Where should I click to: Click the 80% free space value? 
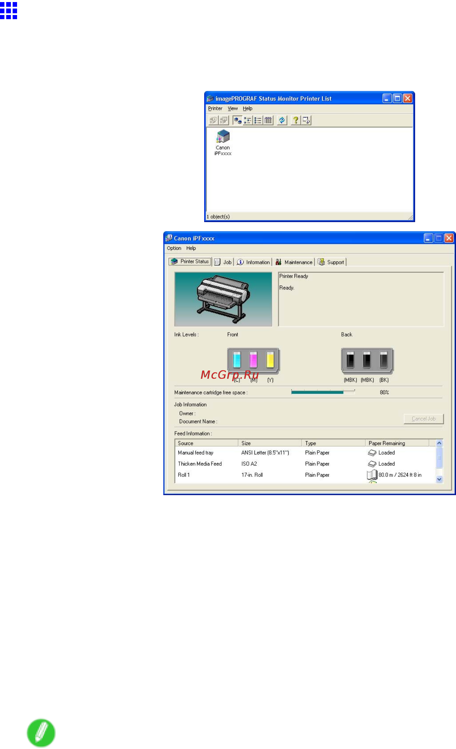384,392
